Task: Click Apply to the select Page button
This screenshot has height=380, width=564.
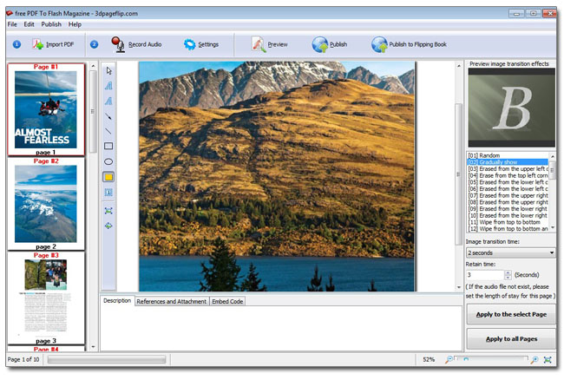Action: (511, 314)
